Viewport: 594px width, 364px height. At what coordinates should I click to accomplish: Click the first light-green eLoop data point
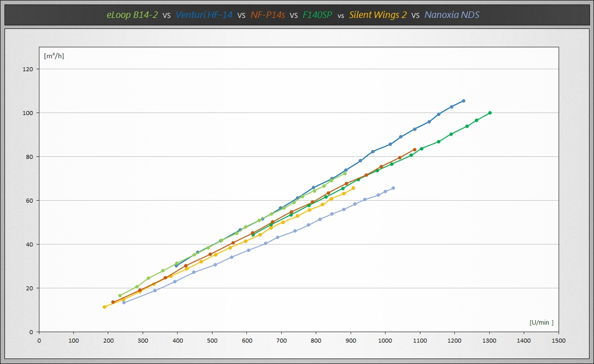(x=120, y=295)
